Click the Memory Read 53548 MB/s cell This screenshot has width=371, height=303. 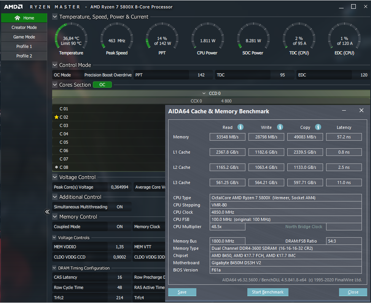228,137
